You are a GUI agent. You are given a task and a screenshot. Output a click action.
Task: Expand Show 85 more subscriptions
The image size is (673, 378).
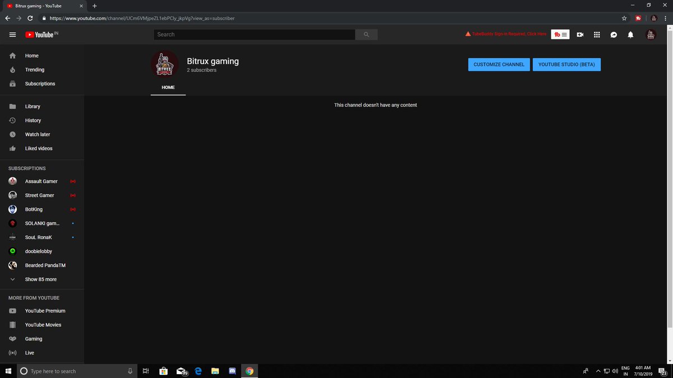42,279
